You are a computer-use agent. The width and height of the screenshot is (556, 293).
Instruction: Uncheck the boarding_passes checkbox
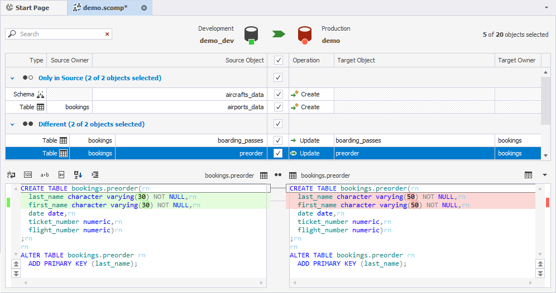point(279,140)
